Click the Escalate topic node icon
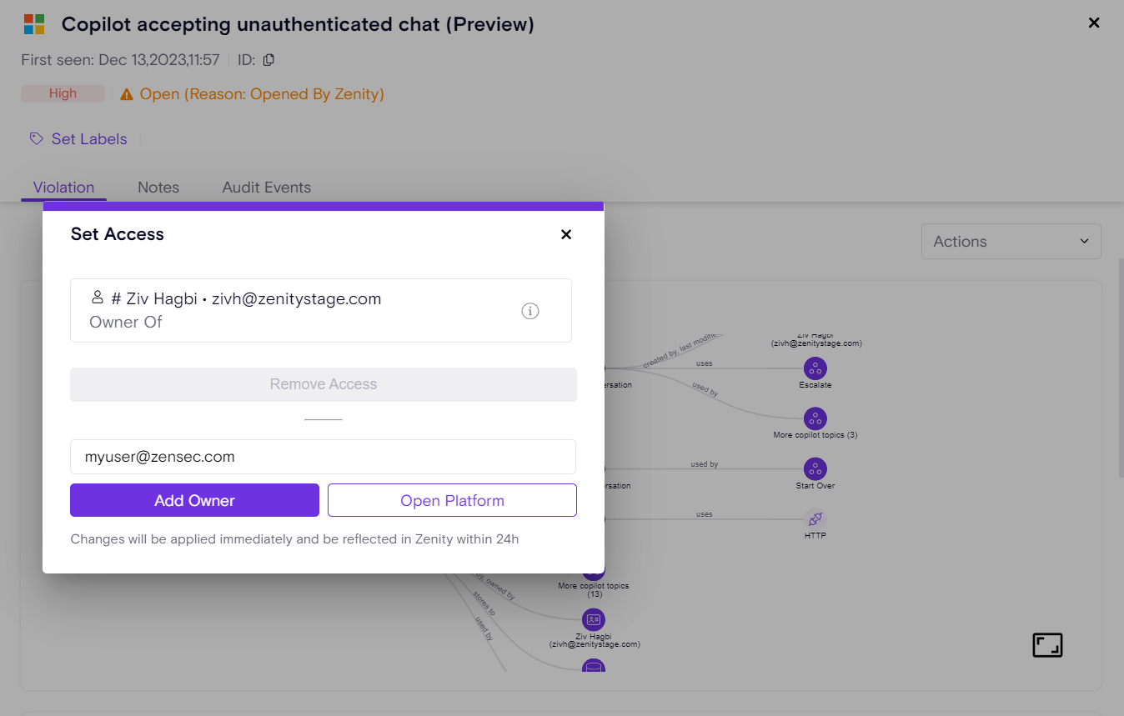1124x716 pixels. click(815, 368)
